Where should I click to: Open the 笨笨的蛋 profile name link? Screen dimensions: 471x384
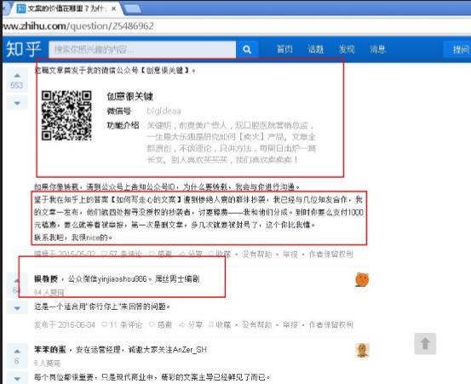50,349
